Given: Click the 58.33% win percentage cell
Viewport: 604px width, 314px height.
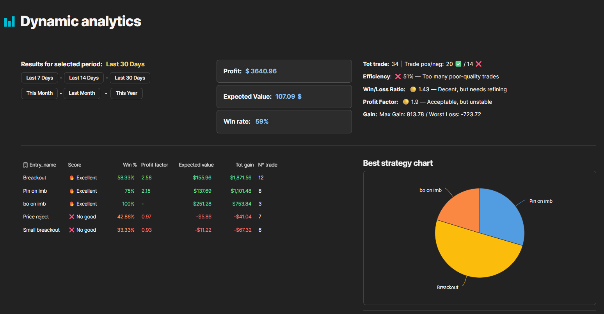Looking at the screenshot, I should click(126, 178).
